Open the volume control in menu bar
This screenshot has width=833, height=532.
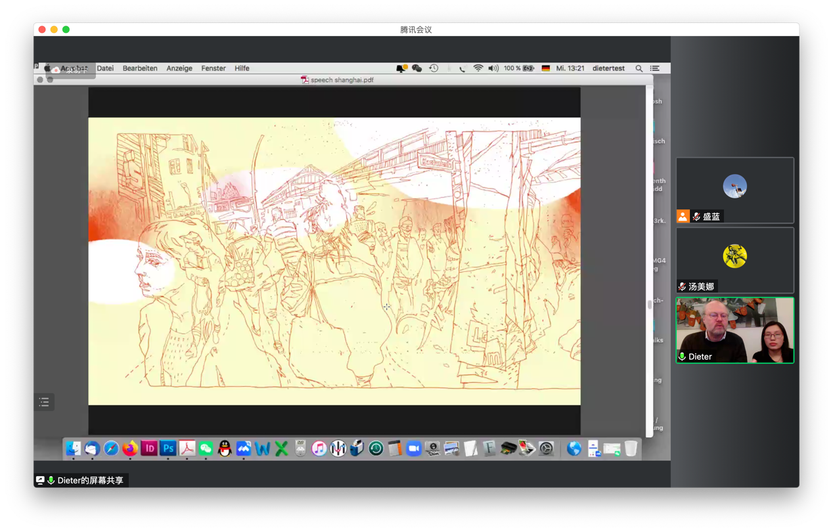[x=493, y=68]
